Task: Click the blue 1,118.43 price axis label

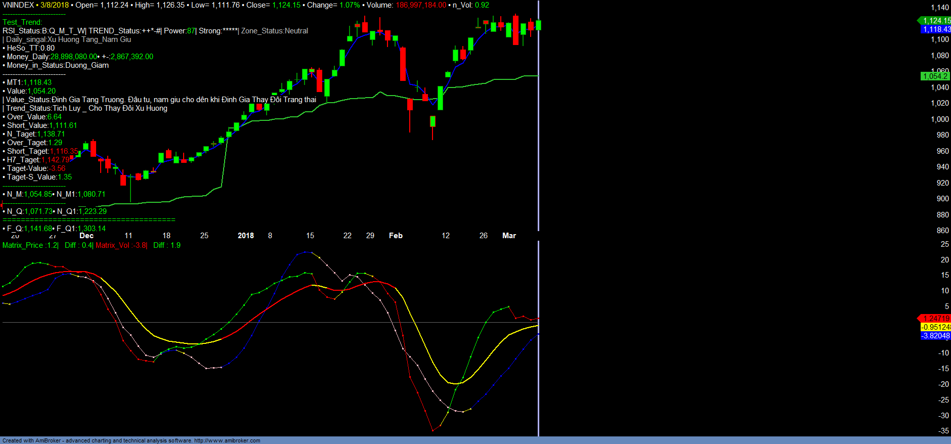Action: point(936,29)
